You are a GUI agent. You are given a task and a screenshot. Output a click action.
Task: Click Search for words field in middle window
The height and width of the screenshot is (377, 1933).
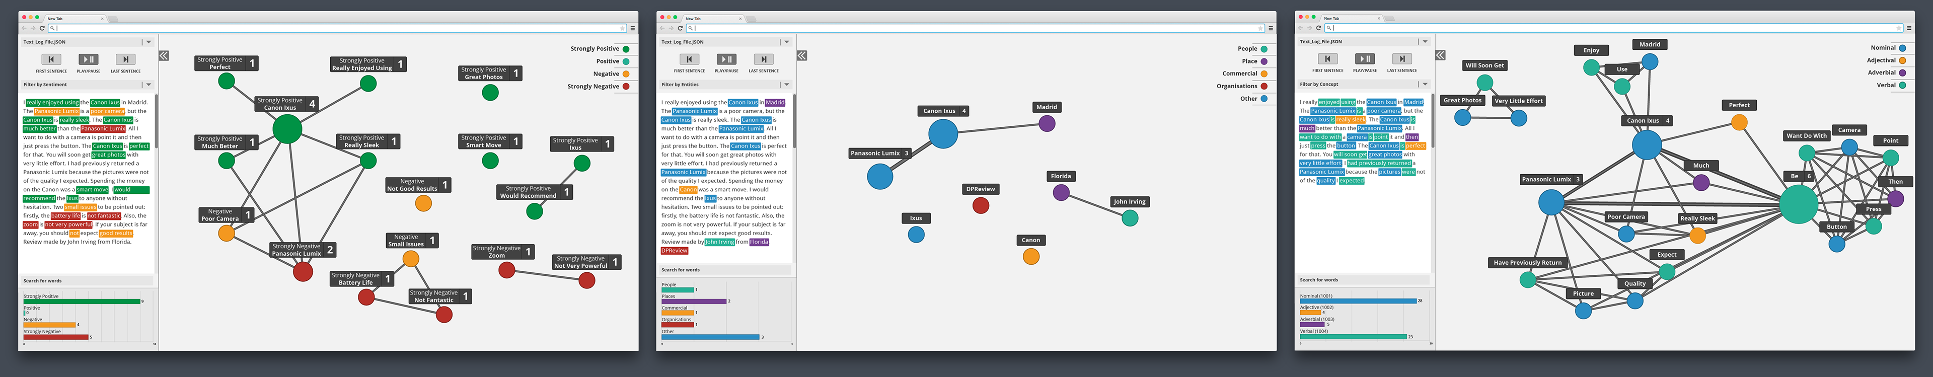[725, 270]
